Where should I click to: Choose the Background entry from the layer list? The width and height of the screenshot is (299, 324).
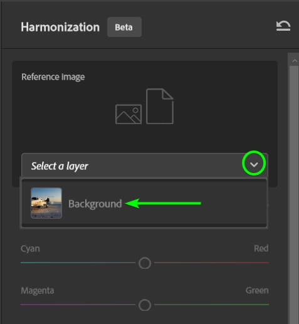(144, 204)
